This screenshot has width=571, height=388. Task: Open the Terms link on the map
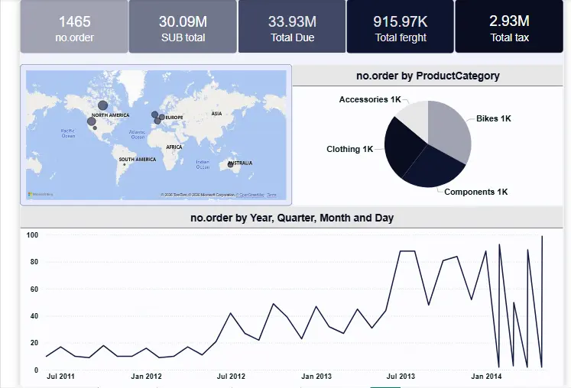tap(271, 195)
